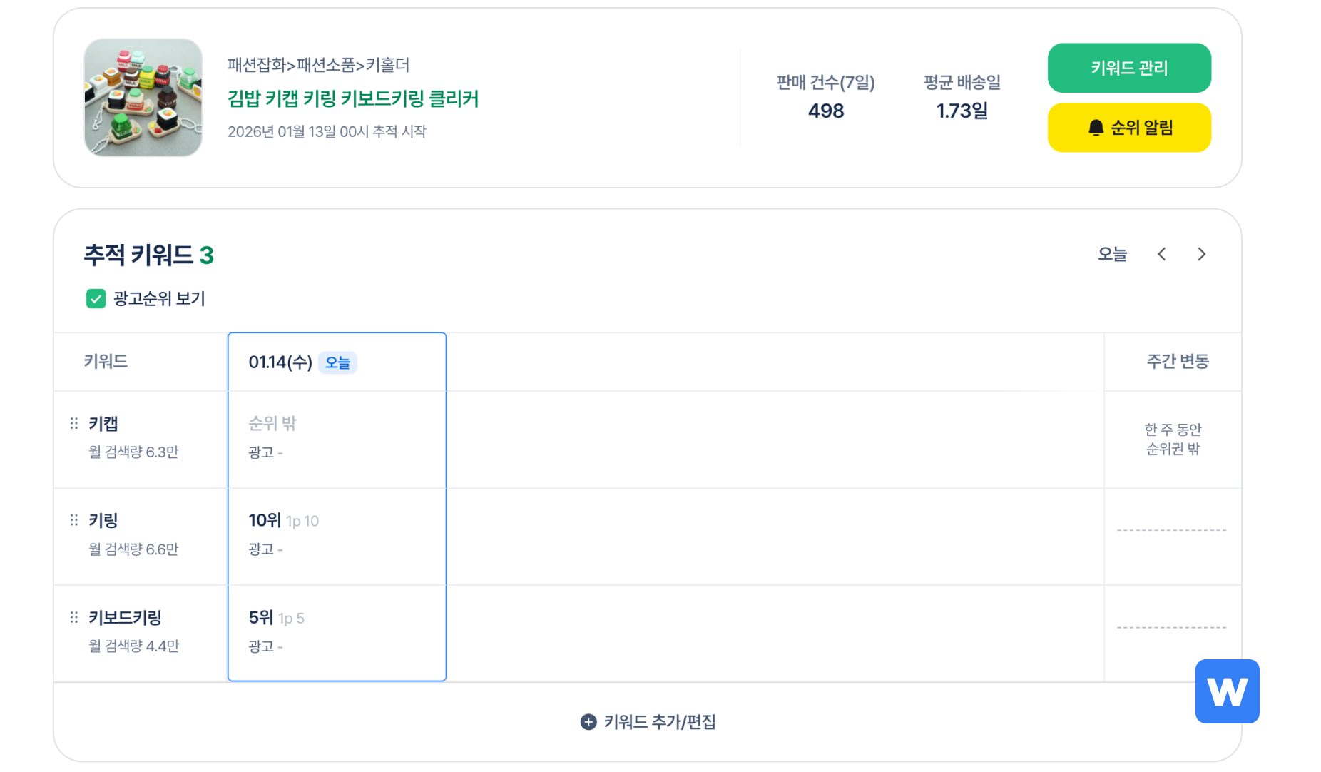The width and height of the screenshot is (1321, 772).
Task: Click the drag handle next to 키링 keyword
Action: [74, 519]
